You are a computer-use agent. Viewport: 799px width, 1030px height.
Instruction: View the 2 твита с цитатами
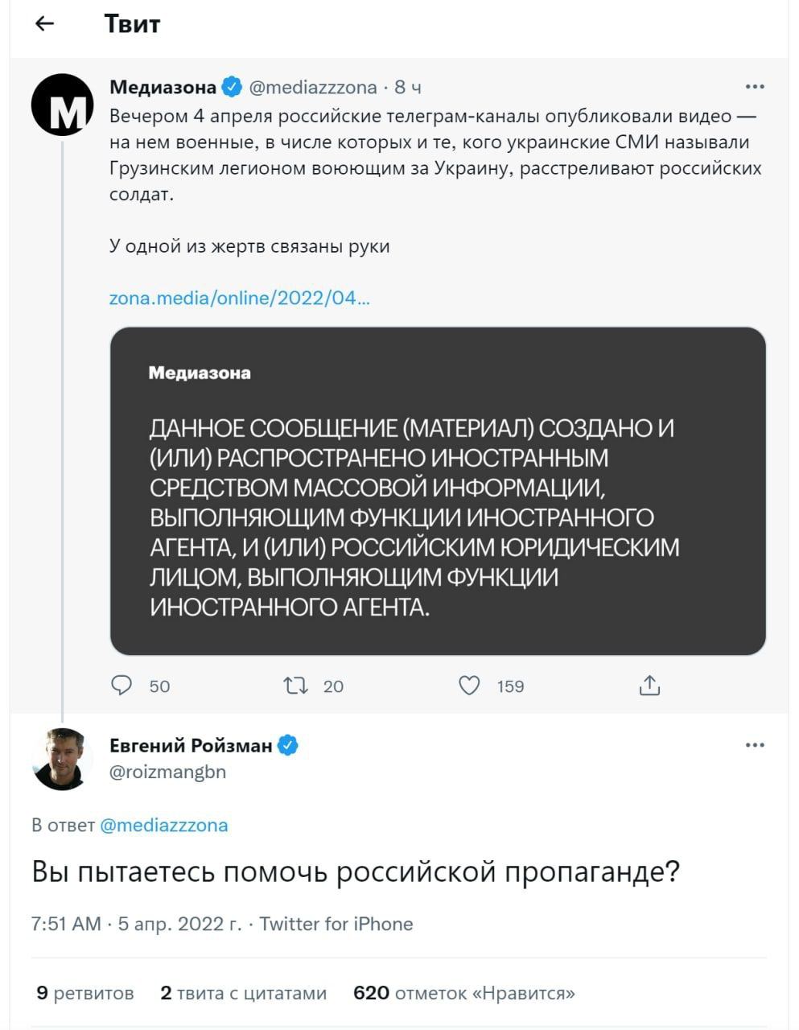(244, 993)
